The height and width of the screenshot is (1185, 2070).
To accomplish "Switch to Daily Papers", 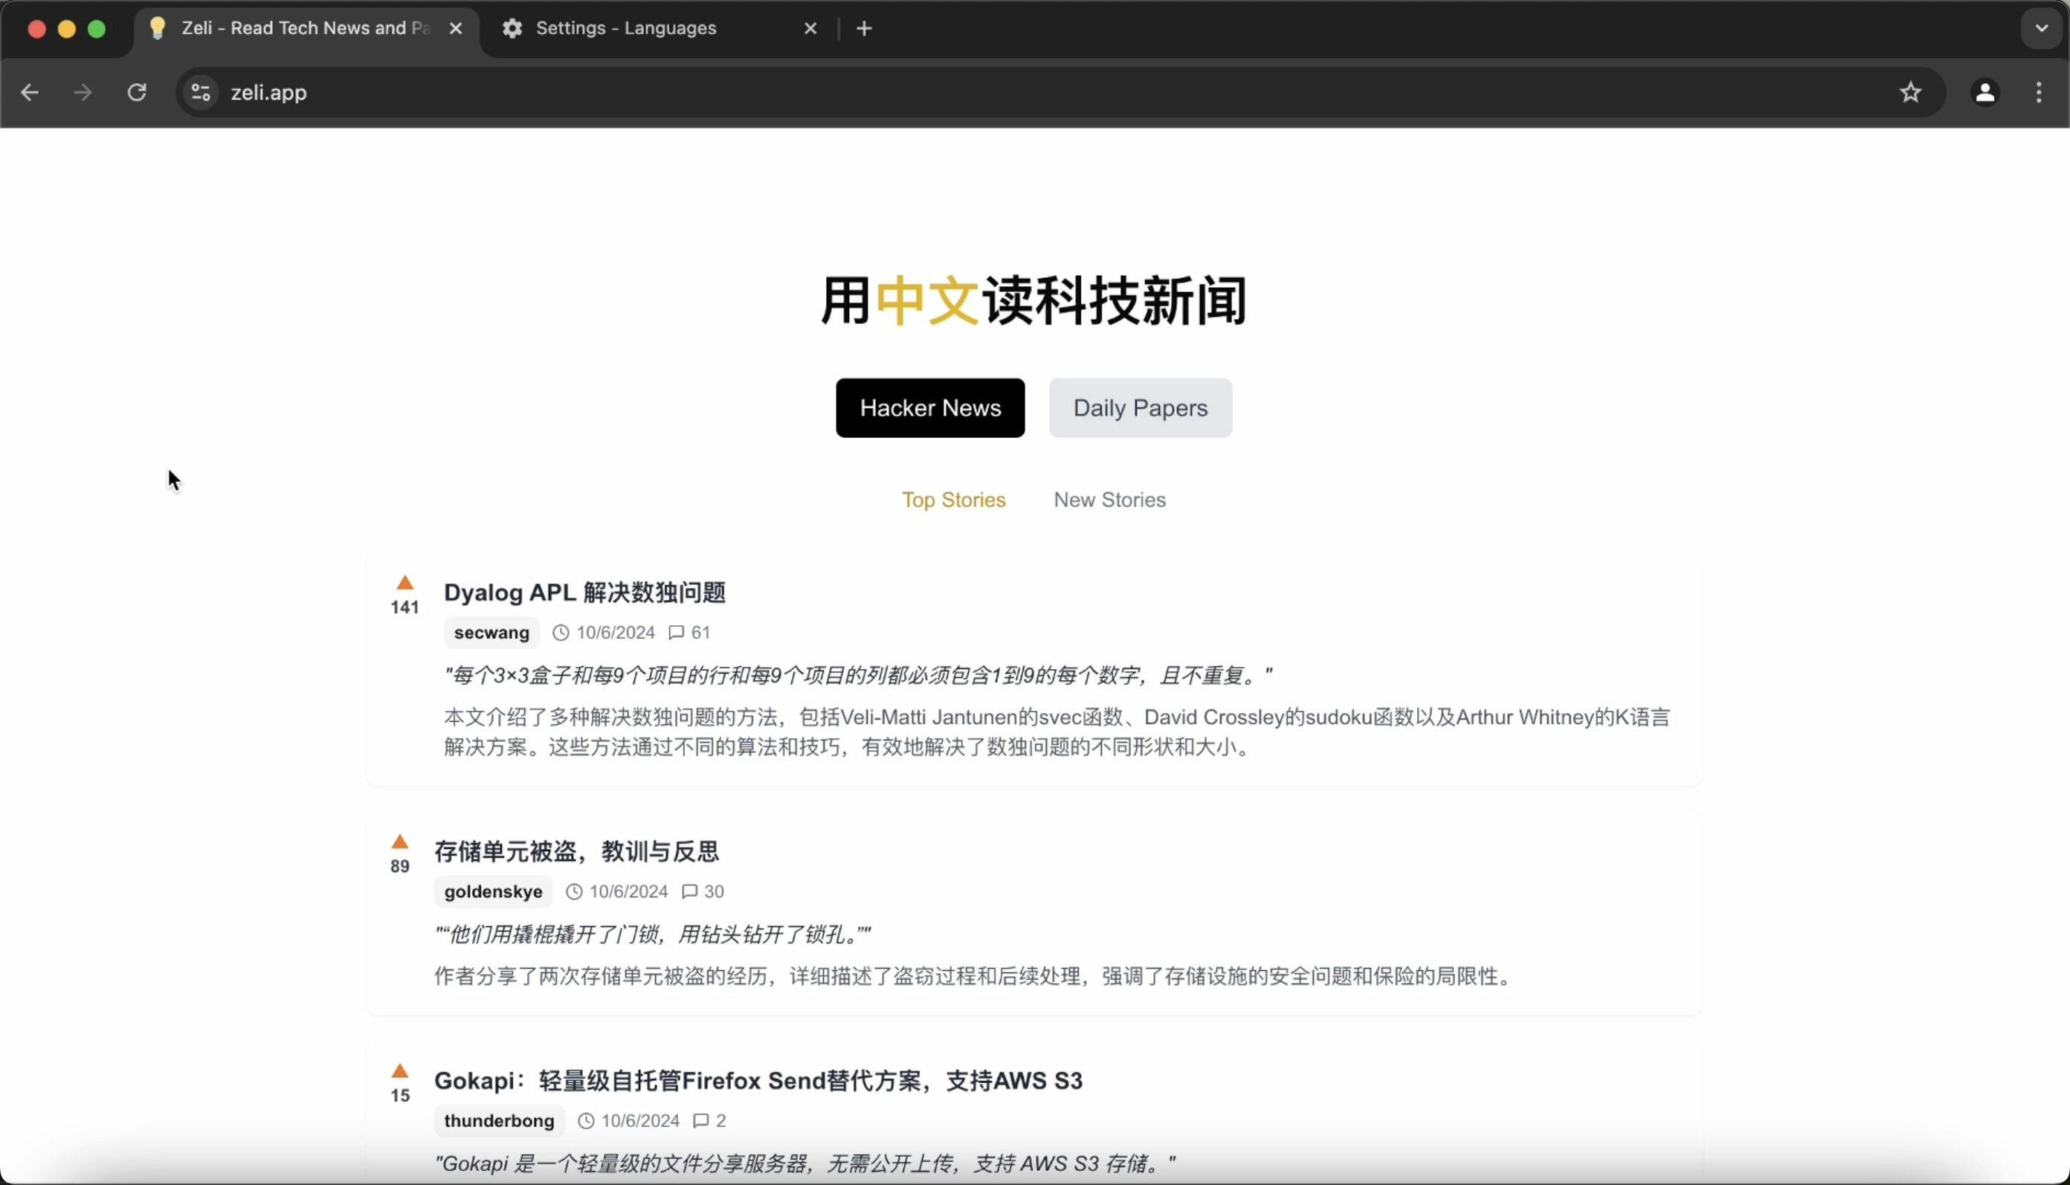I will tap(1140, 407).
